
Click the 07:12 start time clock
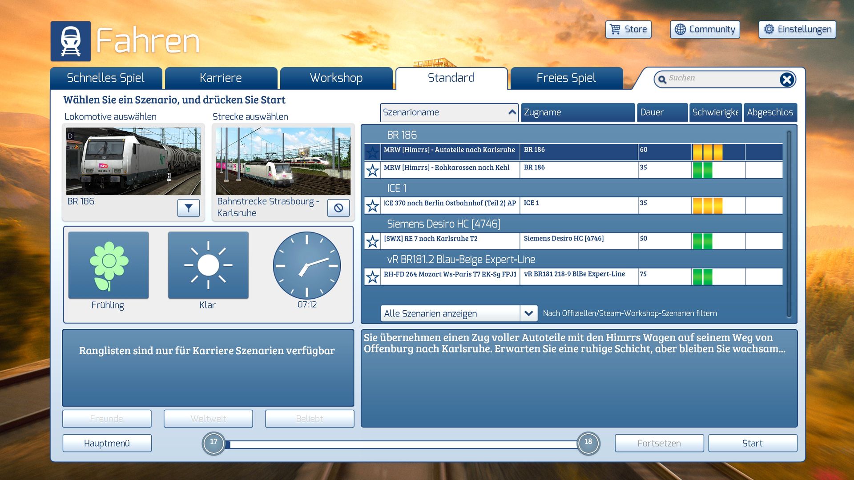[x=306, y=265]
